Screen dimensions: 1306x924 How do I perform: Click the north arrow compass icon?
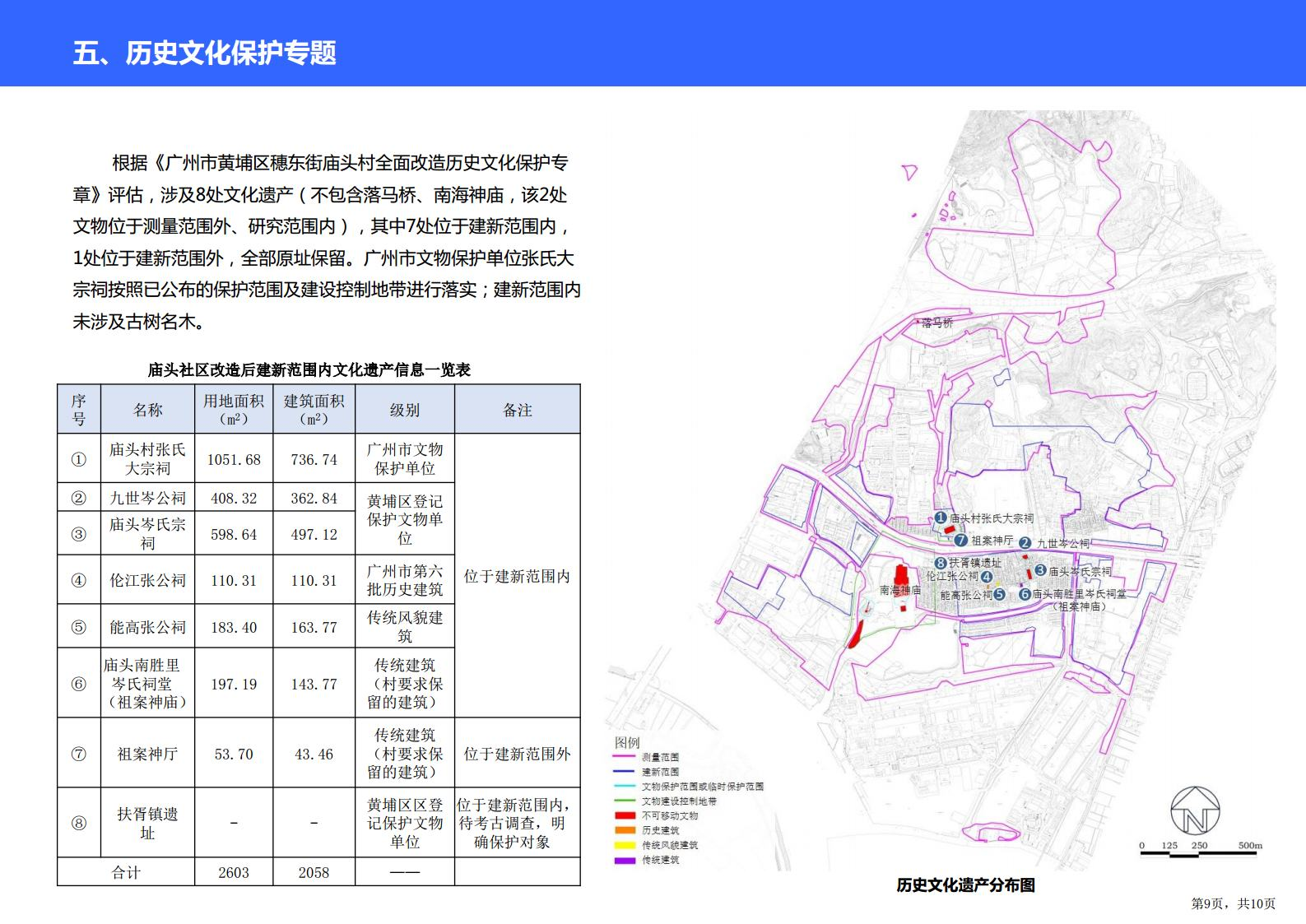pos(1195,810)
